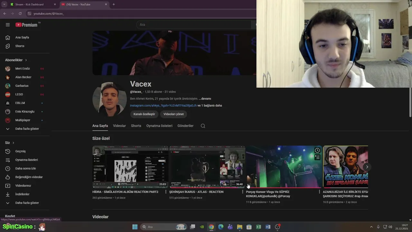Image resolution: width=412 pixels, height=232 pixels.
Task: Open the YouTube hamburger guide menu
Action: [x=8, y=25]
